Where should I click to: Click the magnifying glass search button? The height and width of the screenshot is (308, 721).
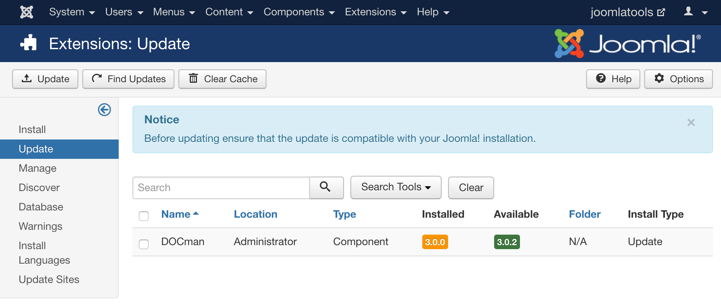(326, 187)
